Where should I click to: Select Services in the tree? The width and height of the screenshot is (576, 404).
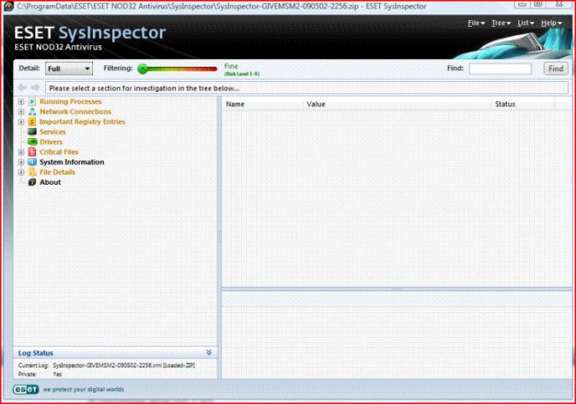[52, 132]
